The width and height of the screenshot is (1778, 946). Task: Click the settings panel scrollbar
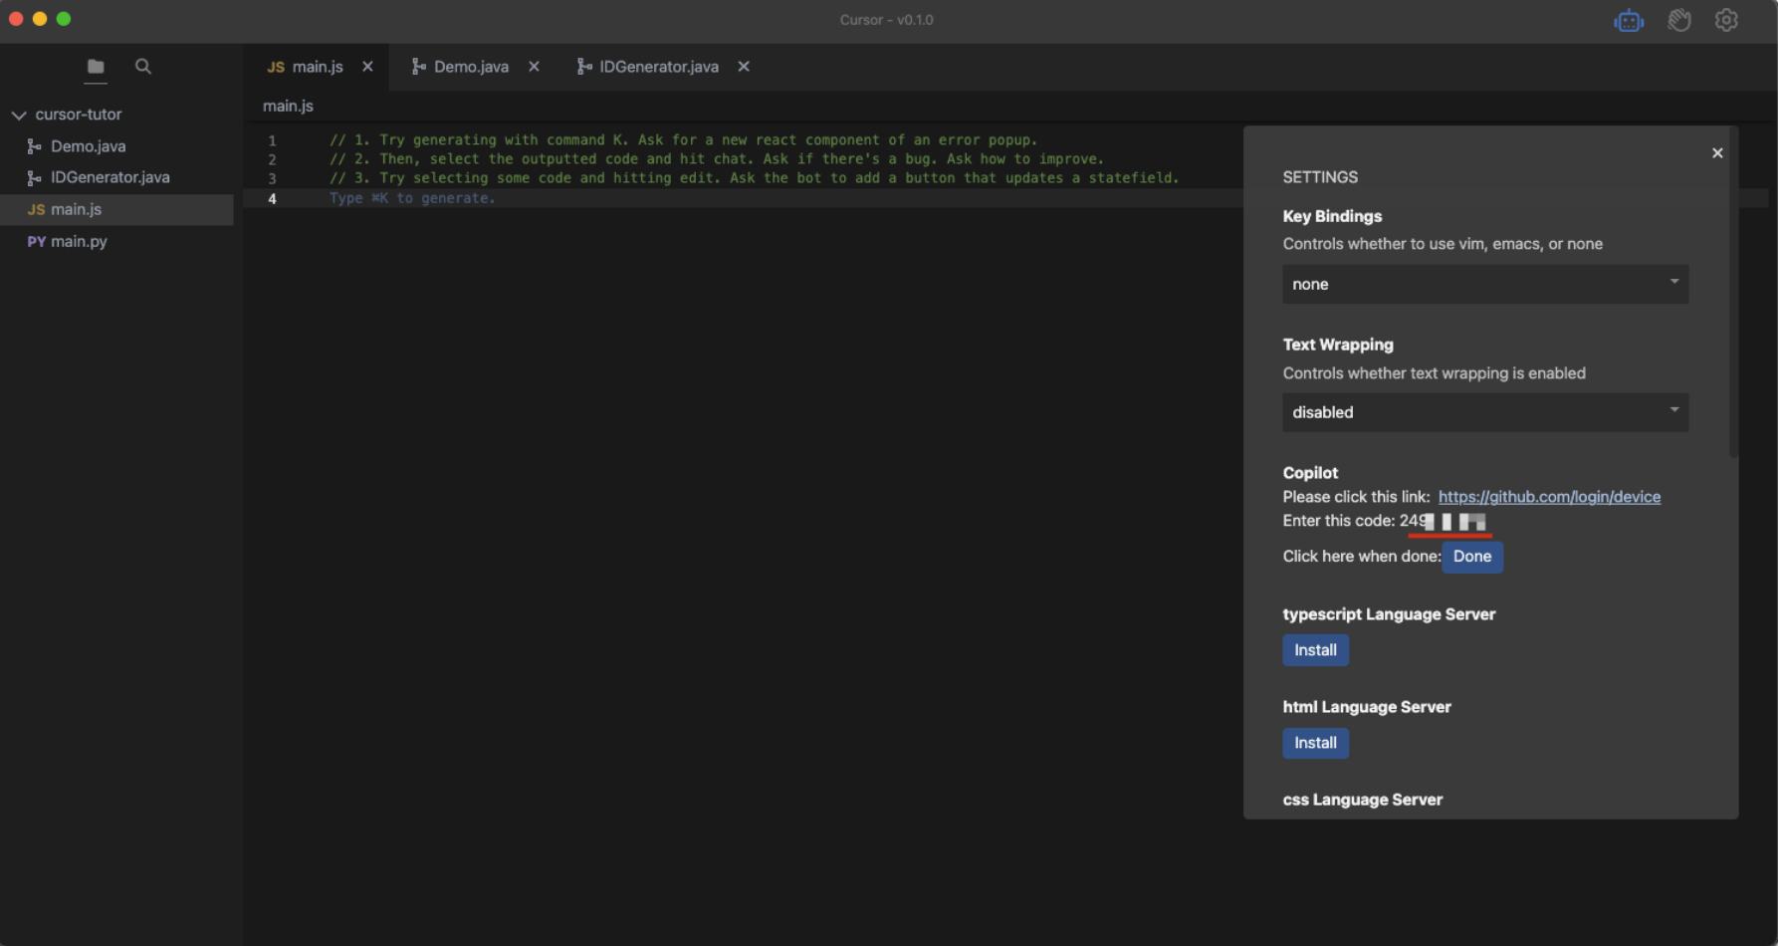tap(1734, 294)
